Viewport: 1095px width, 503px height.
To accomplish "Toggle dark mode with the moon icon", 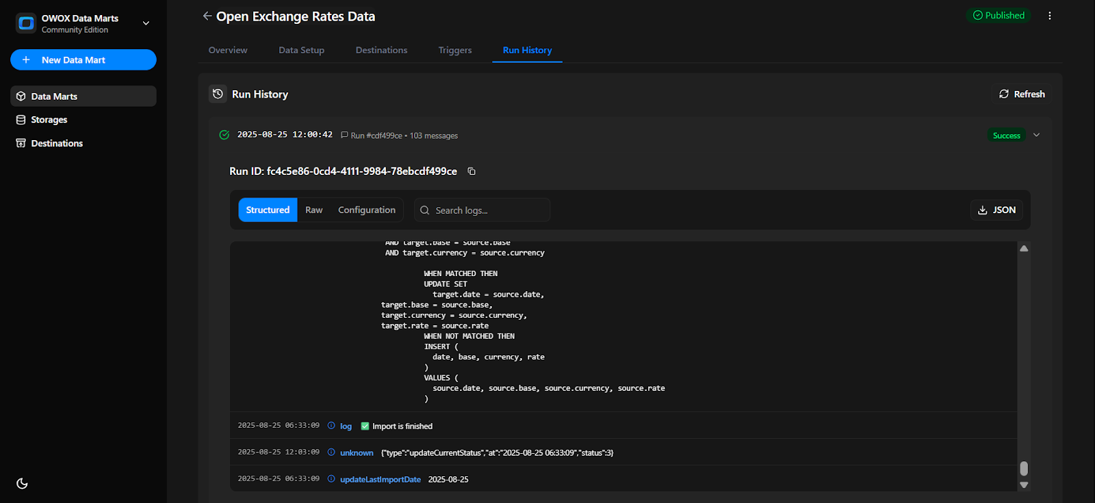I will [22, 483].
